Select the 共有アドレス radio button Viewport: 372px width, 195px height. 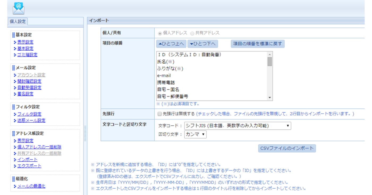coord(192,33)
